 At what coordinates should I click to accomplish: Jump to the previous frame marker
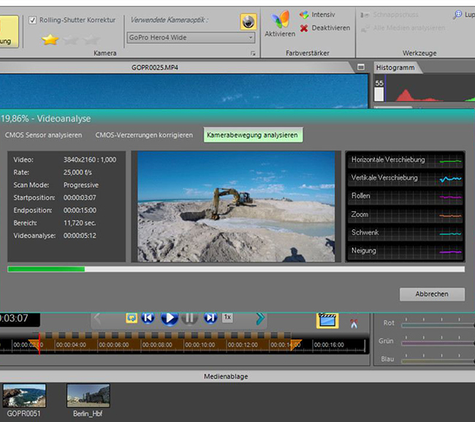click(x=148, y=318)
